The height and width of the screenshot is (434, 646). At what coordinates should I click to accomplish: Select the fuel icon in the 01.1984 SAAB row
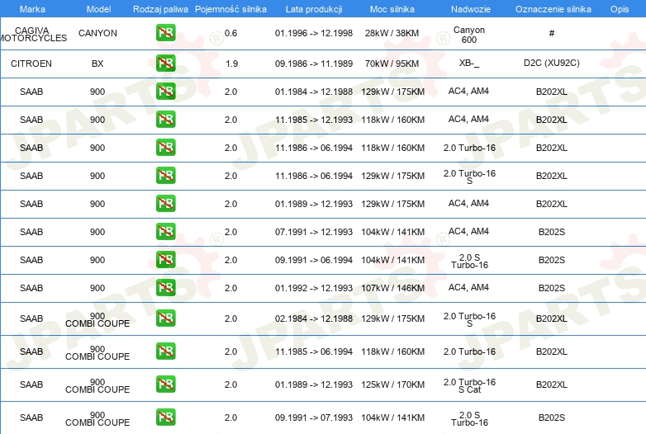(165, 92)
